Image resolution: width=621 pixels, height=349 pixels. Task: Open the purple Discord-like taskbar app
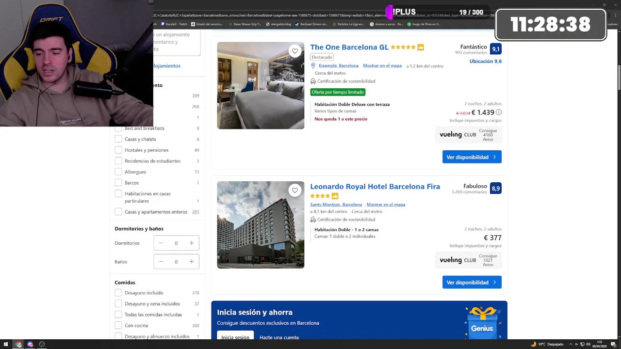coord(30,344)
